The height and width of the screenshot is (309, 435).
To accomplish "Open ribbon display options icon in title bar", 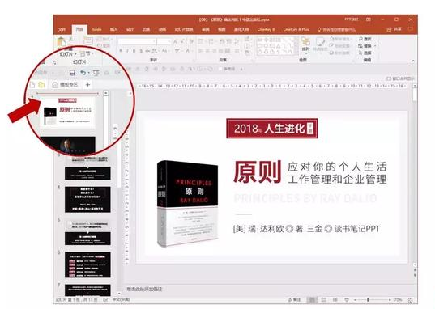I will 368,19.
